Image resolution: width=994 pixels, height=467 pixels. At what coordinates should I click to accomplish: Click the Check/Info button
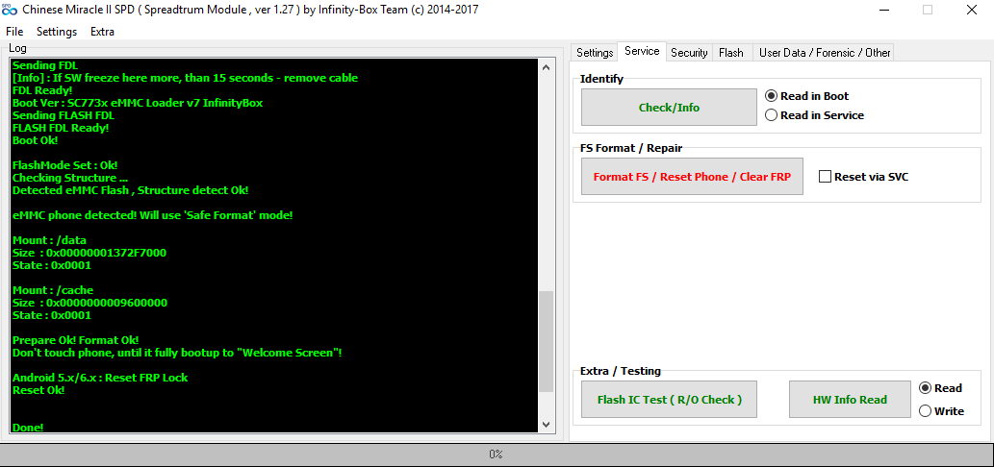pyautogui.click(x=669, y=108)
